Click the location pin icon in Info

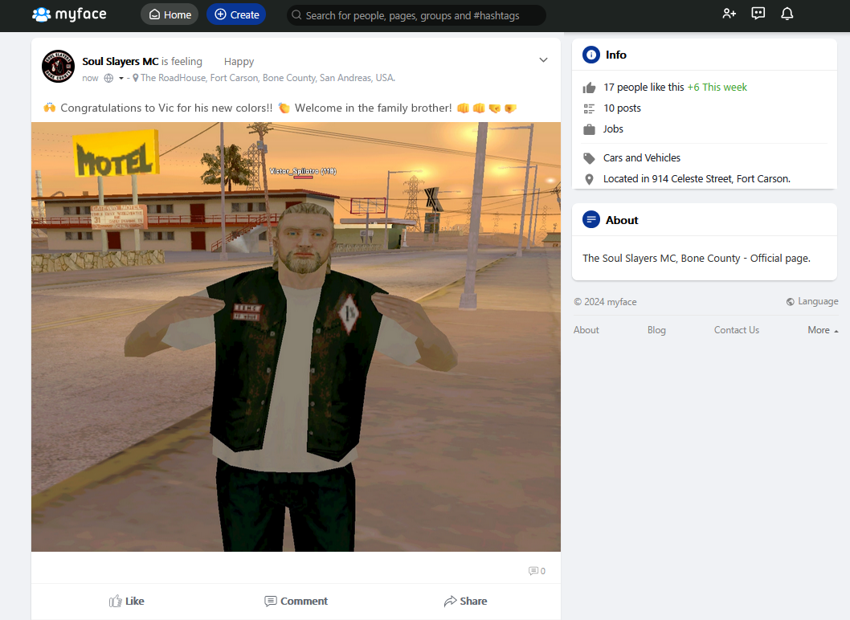click(x=589, y=179)
